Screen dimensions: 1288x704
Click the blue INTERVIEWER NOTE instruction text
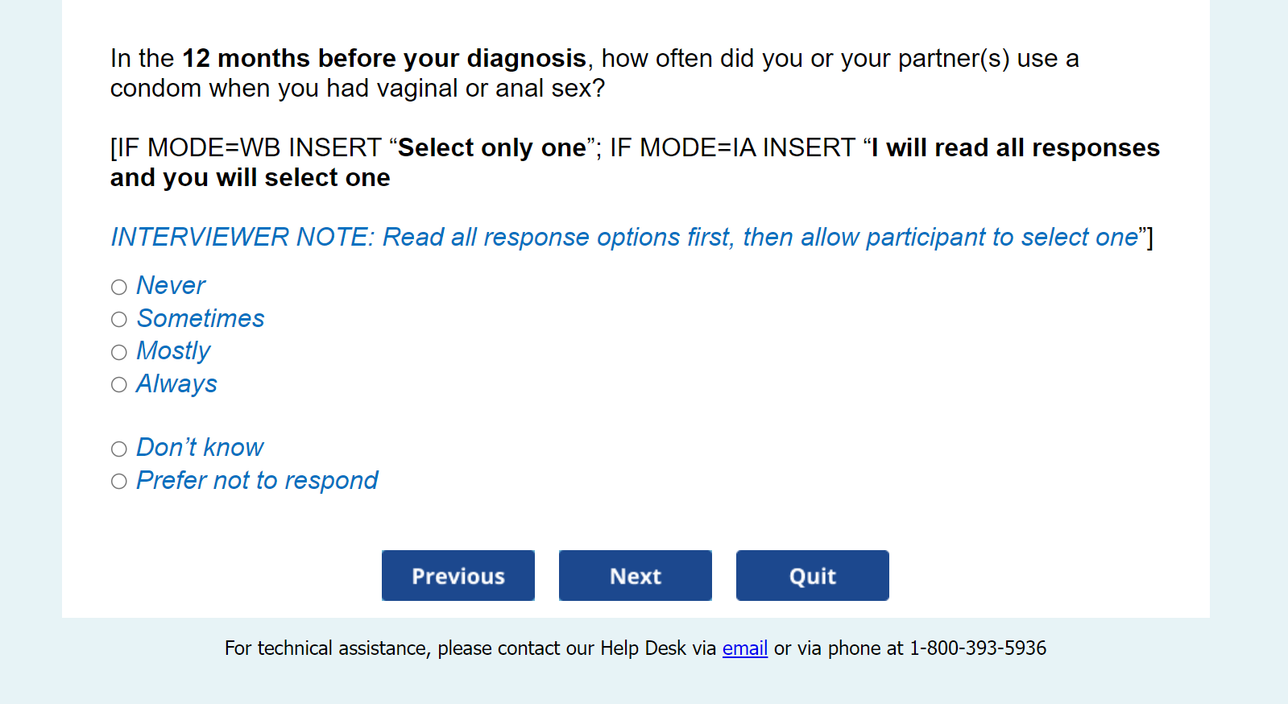click(x=624, y=238)
